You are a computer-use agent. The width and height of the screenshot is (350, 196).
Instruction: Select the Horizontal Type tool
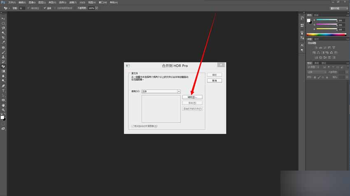(x=3, y=91)
